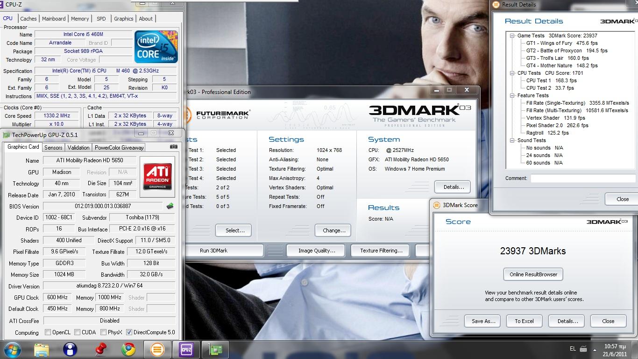Click Details in the 3DMark Score dialog
The width and height of the screenshot is (638, 359).
click(567, 321)
